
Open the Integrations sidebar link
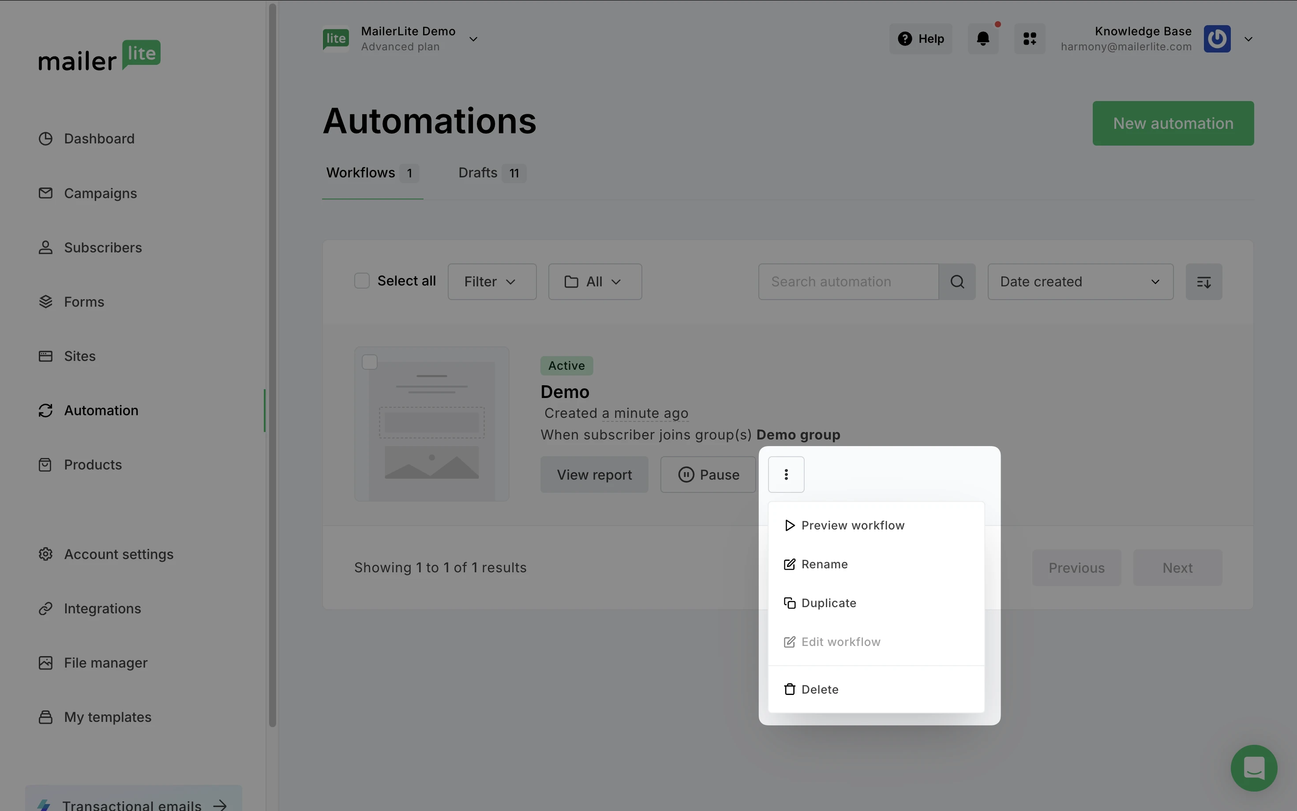point(102,608)
